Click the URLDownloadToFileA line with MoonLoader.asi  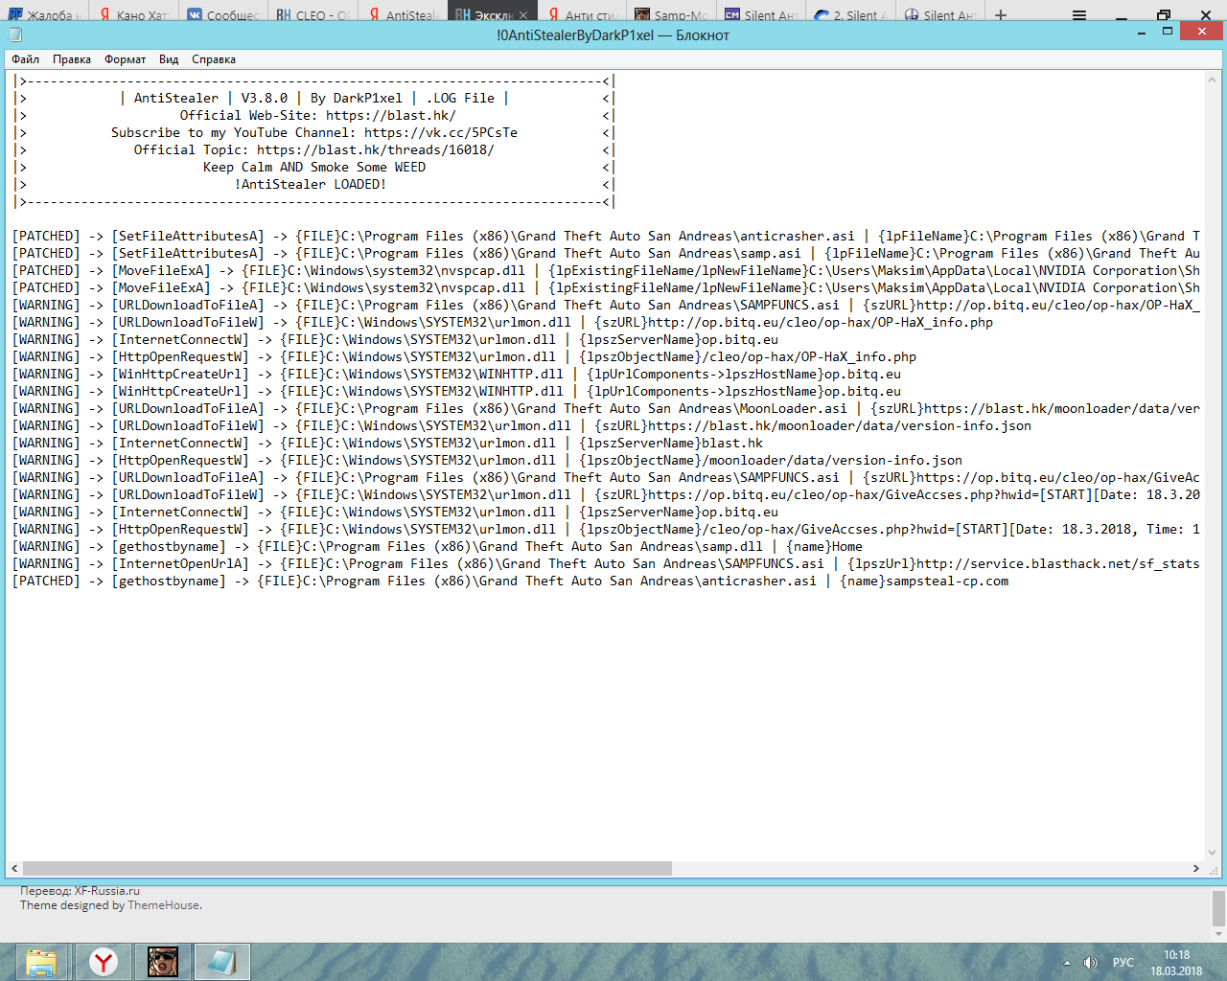click(606, 409)
